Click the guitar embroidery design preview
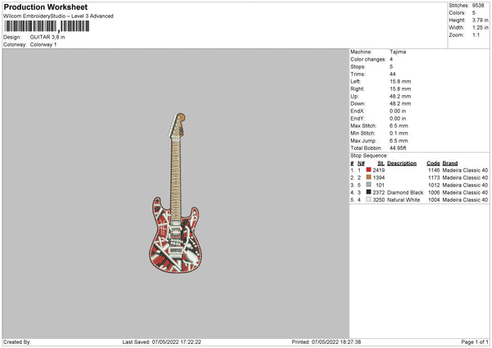492x348 pixels. point(175,193)
